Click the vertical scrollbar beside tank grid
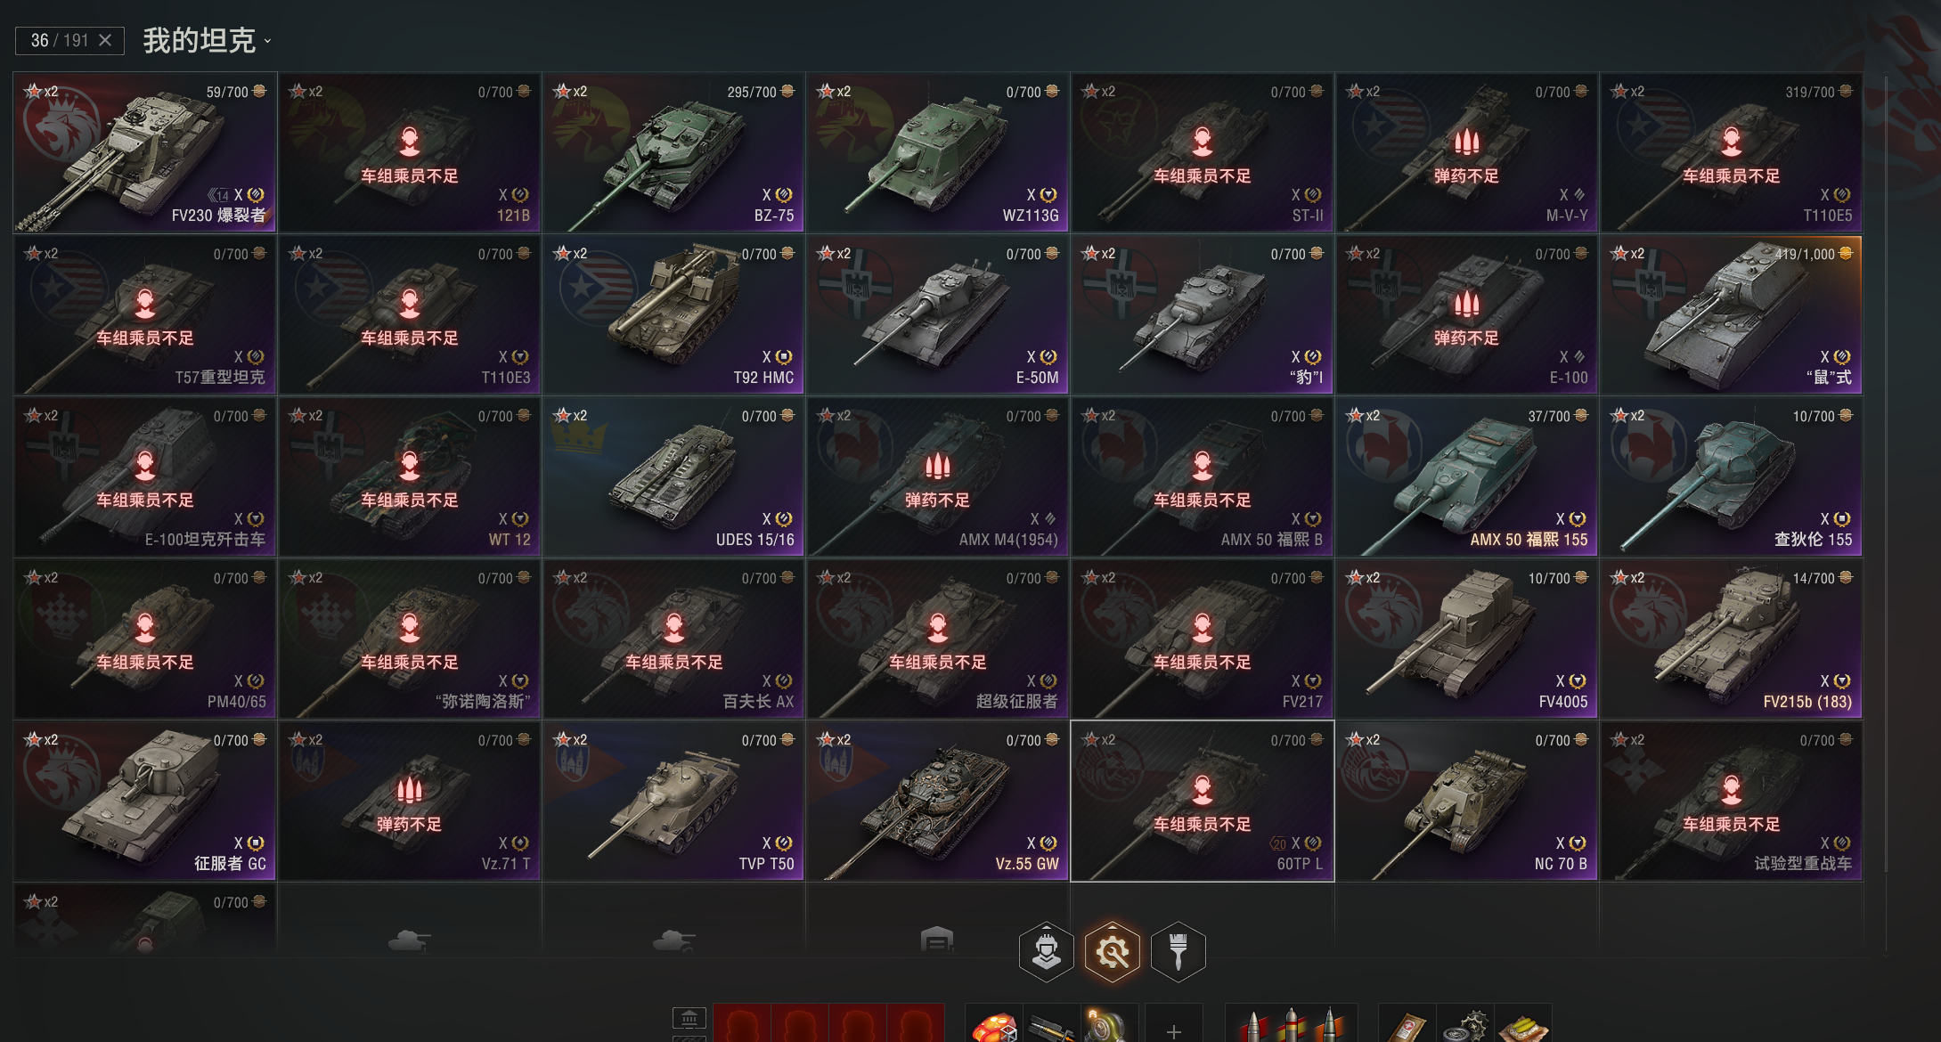The image size is (1941, 1042). point(1885,508)
